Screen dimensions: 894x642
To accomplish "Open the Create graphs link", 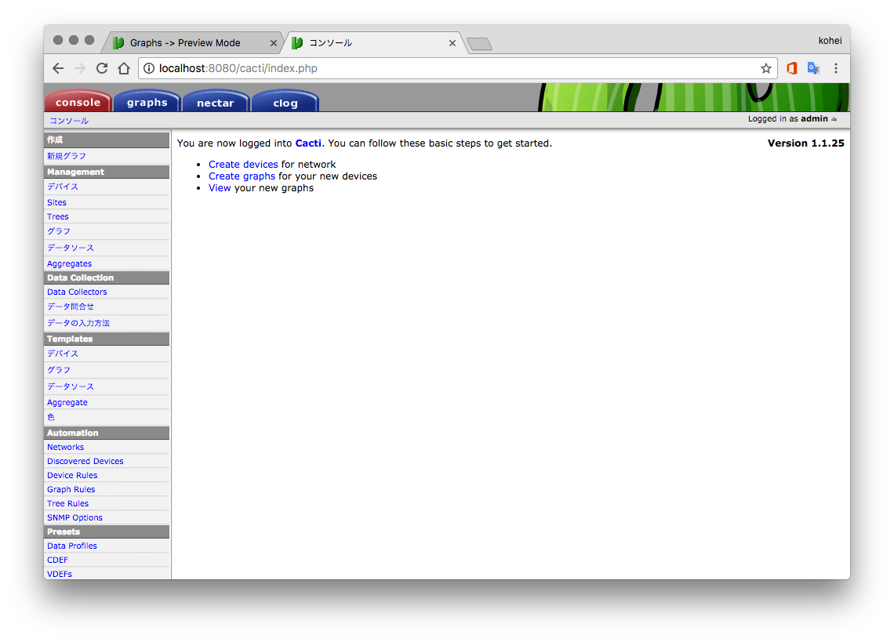I will point(242,176).
